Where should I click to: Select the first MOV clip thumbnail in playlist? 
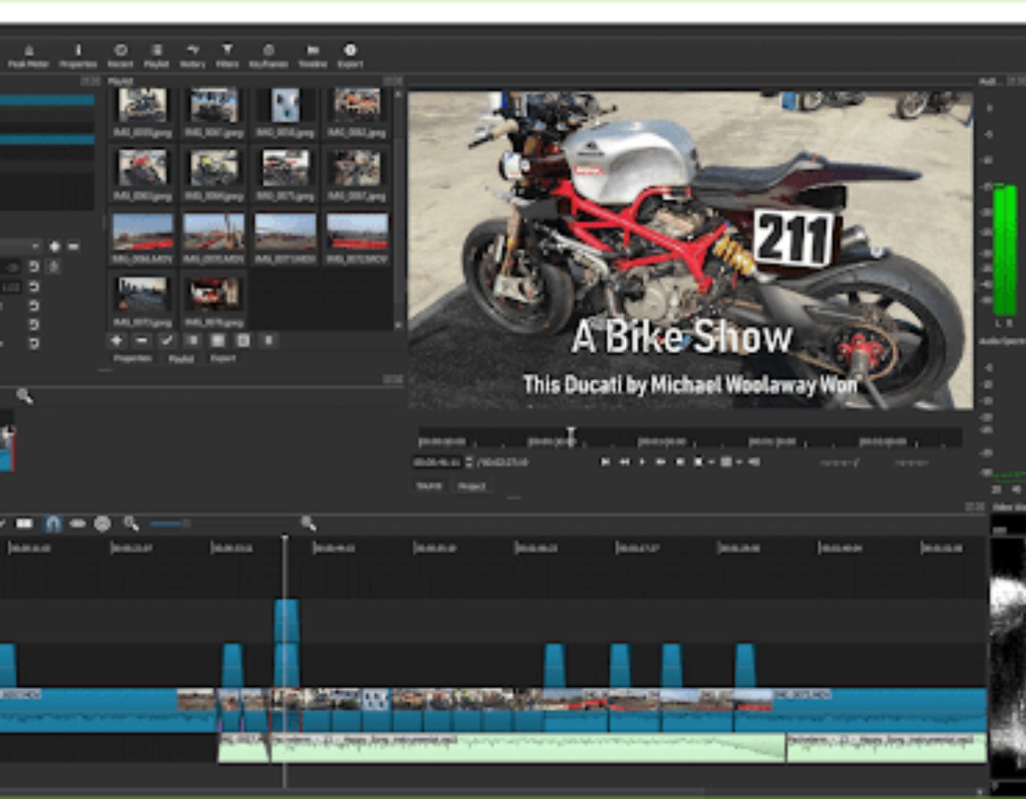143,232
